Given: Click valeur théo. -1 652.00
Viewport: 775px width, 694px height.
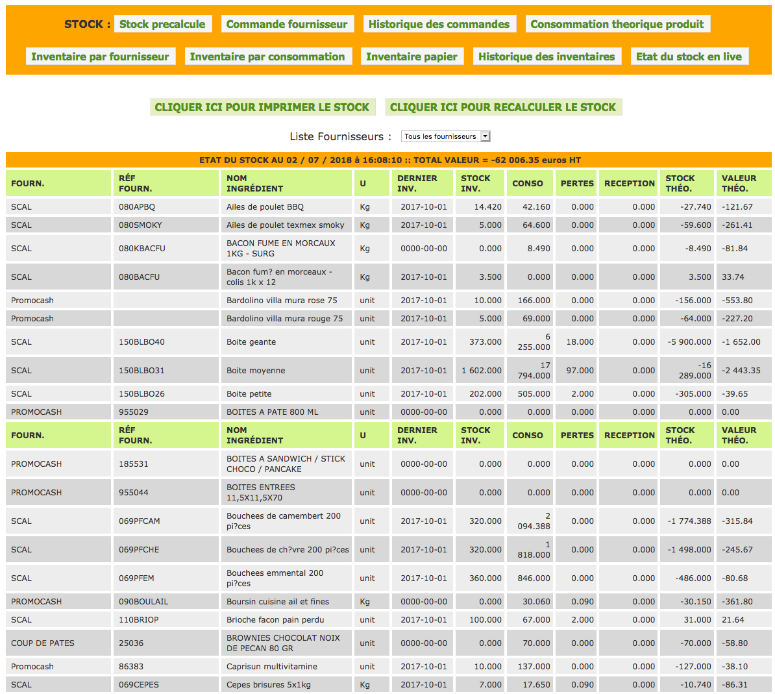Looking at the screenshot, I should coord(741,342).
